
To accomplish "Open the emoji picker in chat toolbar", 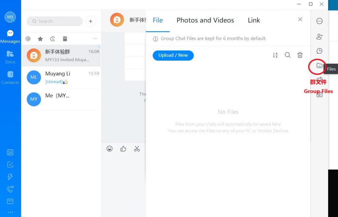I will [110, 149].
